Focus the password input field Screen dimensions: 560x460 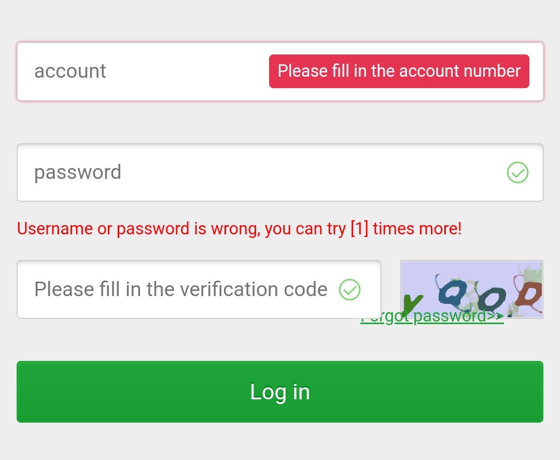(259, 173)
